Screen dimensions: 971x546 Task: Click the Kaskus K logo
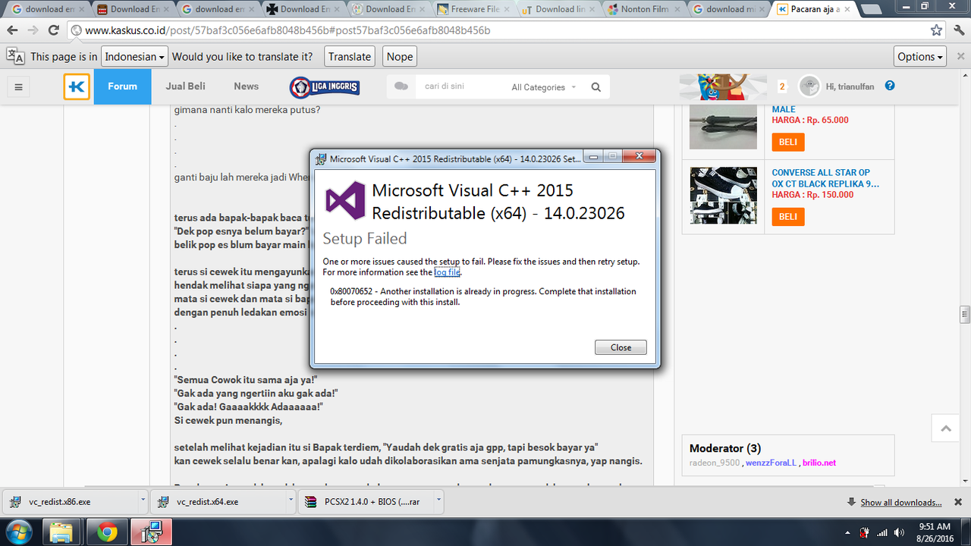coord(77,86)
